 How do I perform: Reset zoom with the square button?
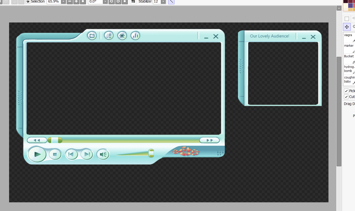(x=83, y=2)
